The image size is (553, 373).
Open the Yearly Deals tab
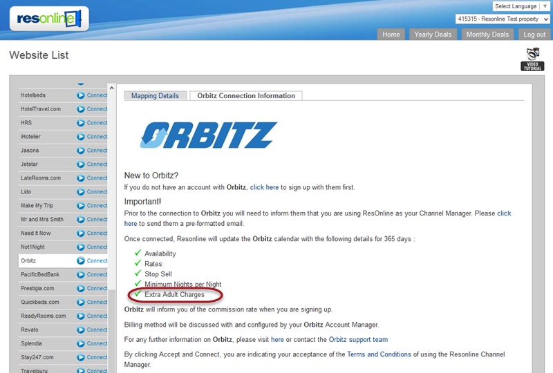tap(433, 35)
